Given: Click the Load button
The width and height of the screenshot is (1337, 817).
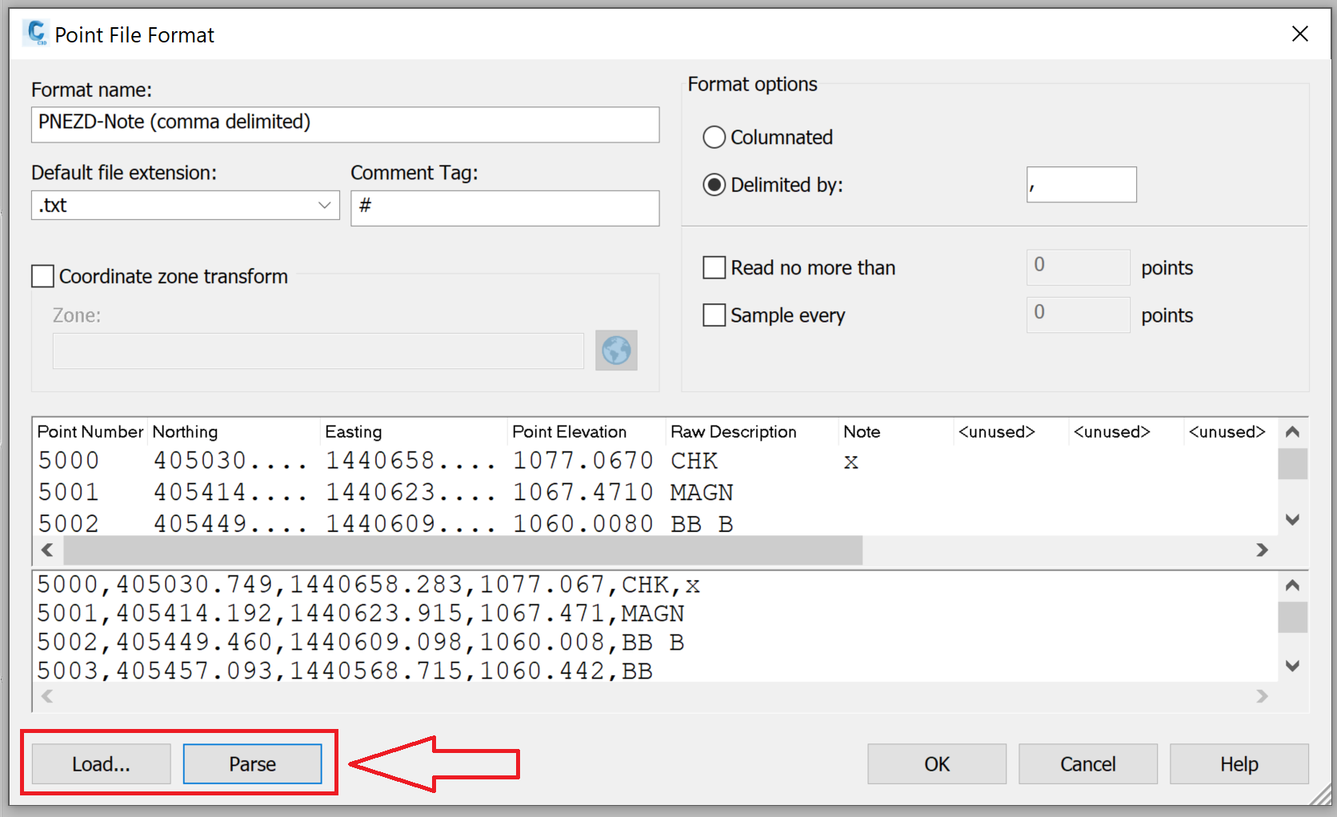Looking at the screenshot, I should pyautogui.click(x=100, y=763).
